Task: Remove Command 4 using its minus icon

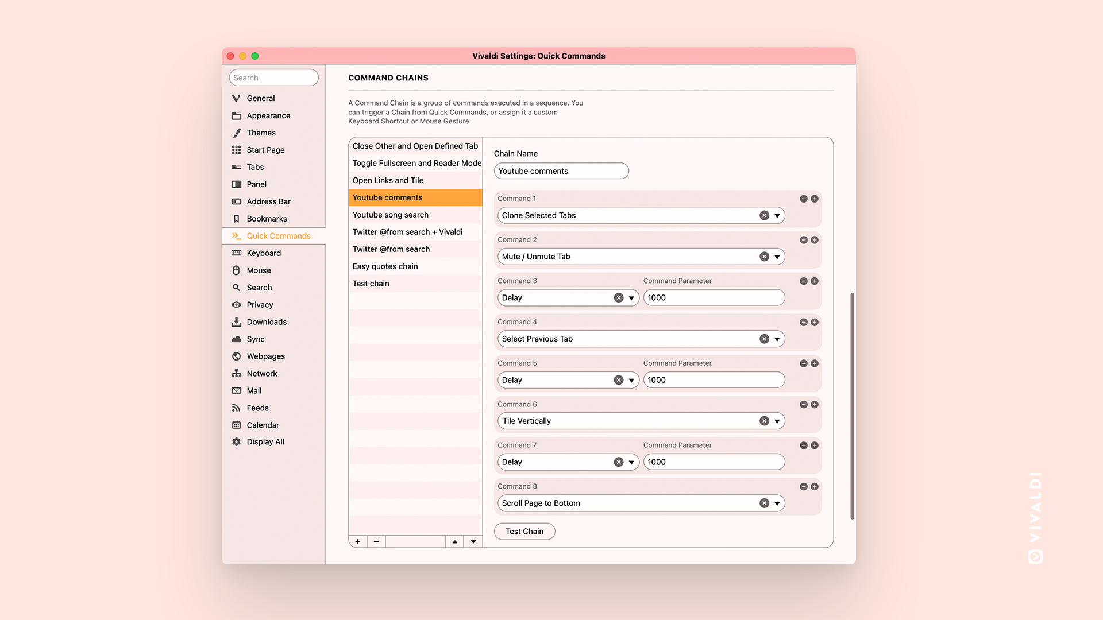Action: click(x=804, y=323)
